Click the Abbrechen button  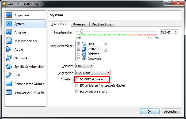coord(171,111)
